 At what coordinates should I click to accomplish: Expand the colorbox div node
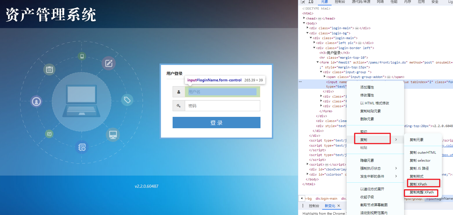coord(307,174)
